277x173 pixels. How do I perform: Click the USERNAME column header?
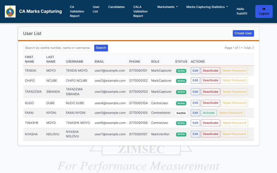tap(74, 62)
